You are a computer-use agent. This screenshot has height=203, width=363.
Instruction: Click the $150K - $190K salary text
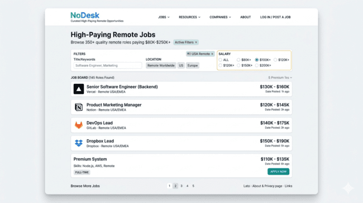pos(275,141)
